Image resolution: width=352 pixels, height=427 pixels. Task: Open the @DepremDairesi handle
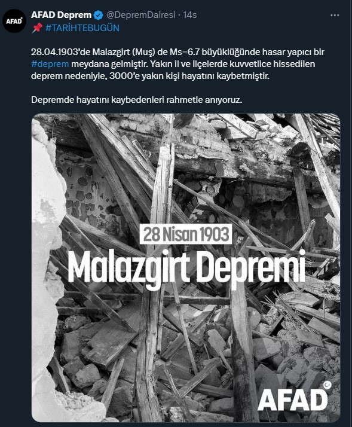coord(141,15)
